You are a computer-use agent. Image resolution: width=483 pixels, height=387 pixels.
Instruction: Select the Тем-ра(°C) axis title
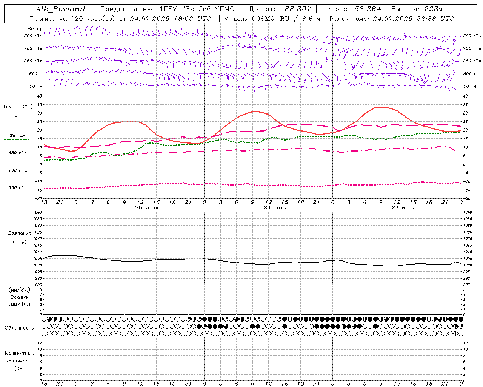click(x=18, y=107)
